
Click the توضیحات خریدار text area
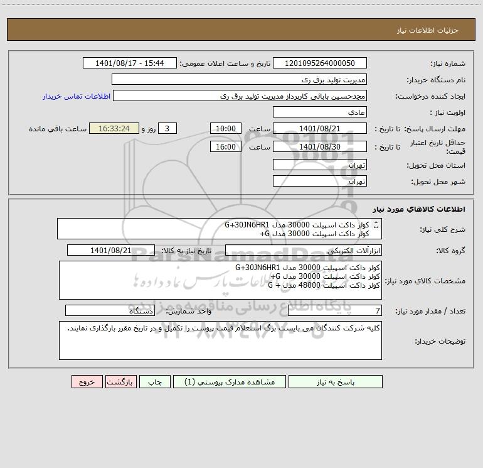click(x=220, y=340)
